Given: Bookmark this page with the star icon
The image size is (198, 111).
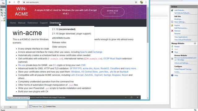Looking at the screenshot, I should (x=136, y=2).
